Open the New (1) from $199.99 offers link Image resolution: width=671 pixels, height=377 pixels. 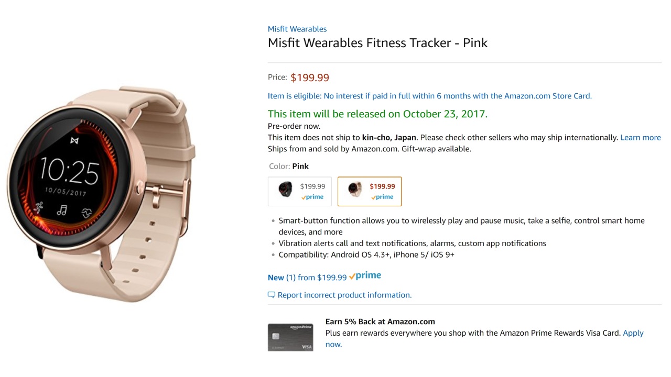click(307, 278)
